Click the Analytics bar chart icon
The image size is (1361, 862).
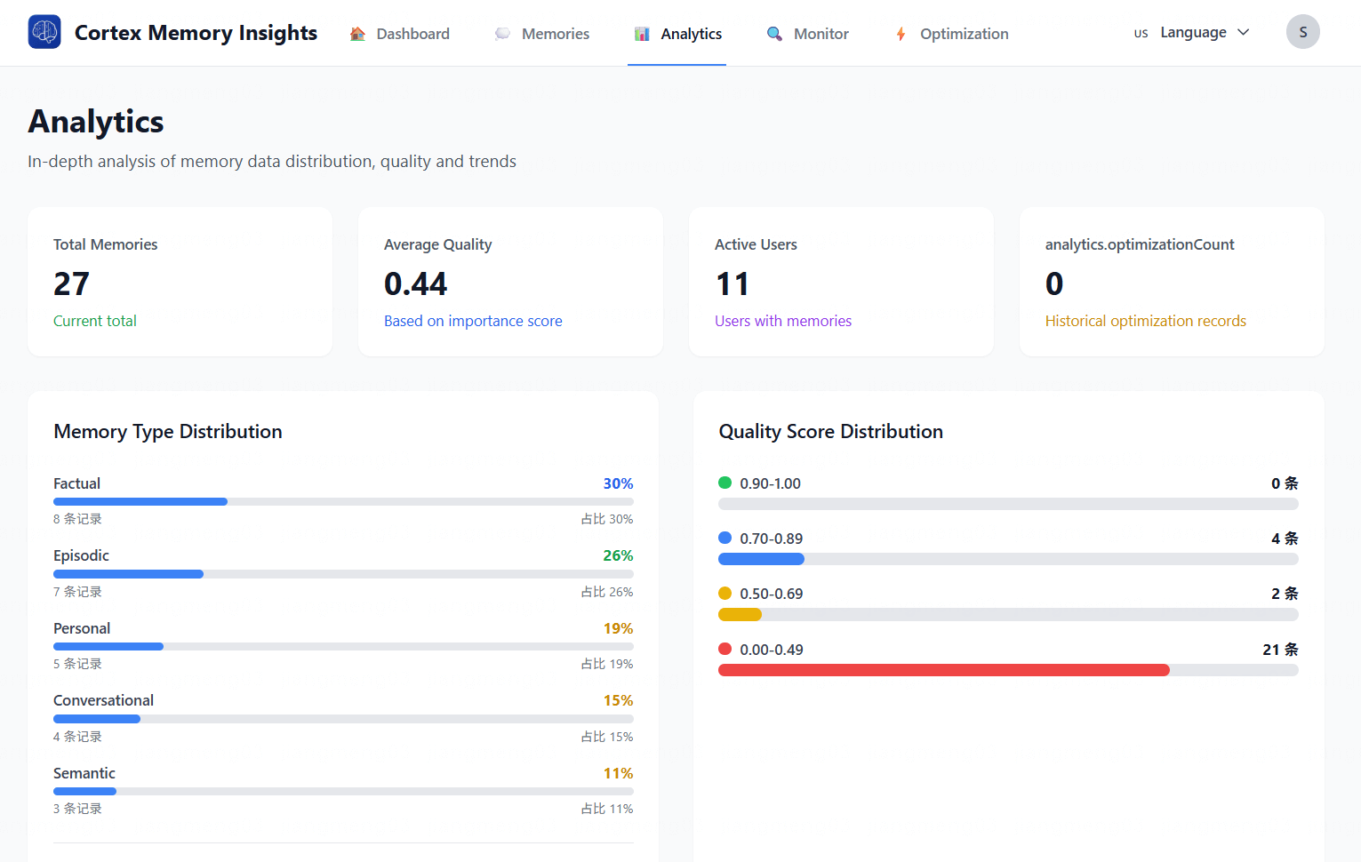641,33
